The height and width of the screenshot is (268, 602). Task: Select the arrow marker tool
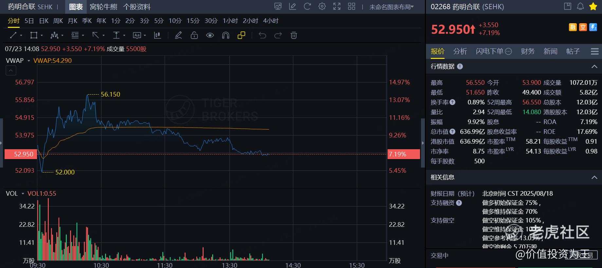click(x=95, y=35)
